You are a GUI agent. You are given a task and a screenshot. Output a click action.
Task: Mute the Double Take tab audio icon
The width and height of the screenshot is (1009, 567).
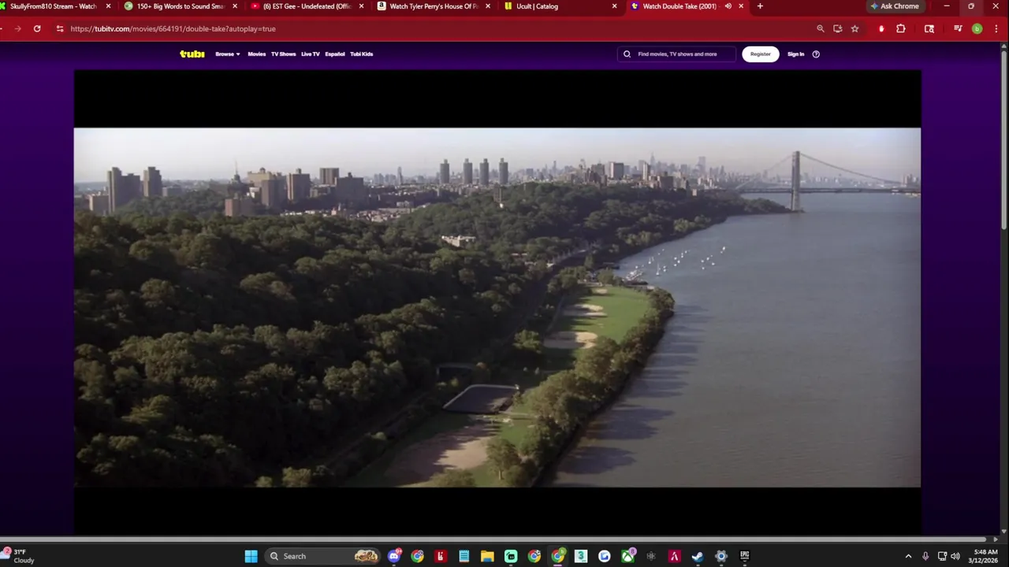(x=728, y=6)
